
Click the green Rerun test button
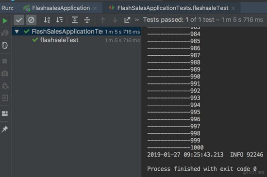pyautogui.click(x=5, y=21)
